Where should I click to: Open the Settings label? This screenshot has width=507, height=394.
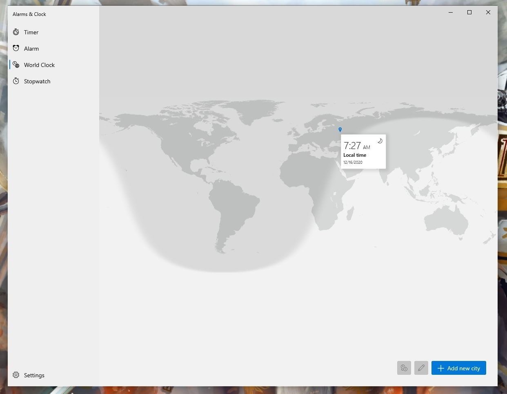pyautogui.click(x=34, y=375)
